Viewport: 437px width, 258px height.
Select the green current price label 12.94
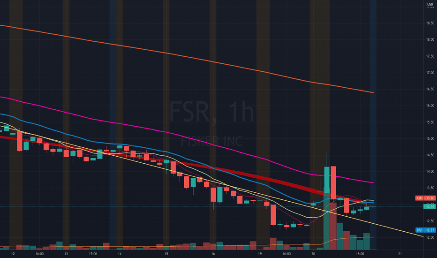(x=430, y=206)
